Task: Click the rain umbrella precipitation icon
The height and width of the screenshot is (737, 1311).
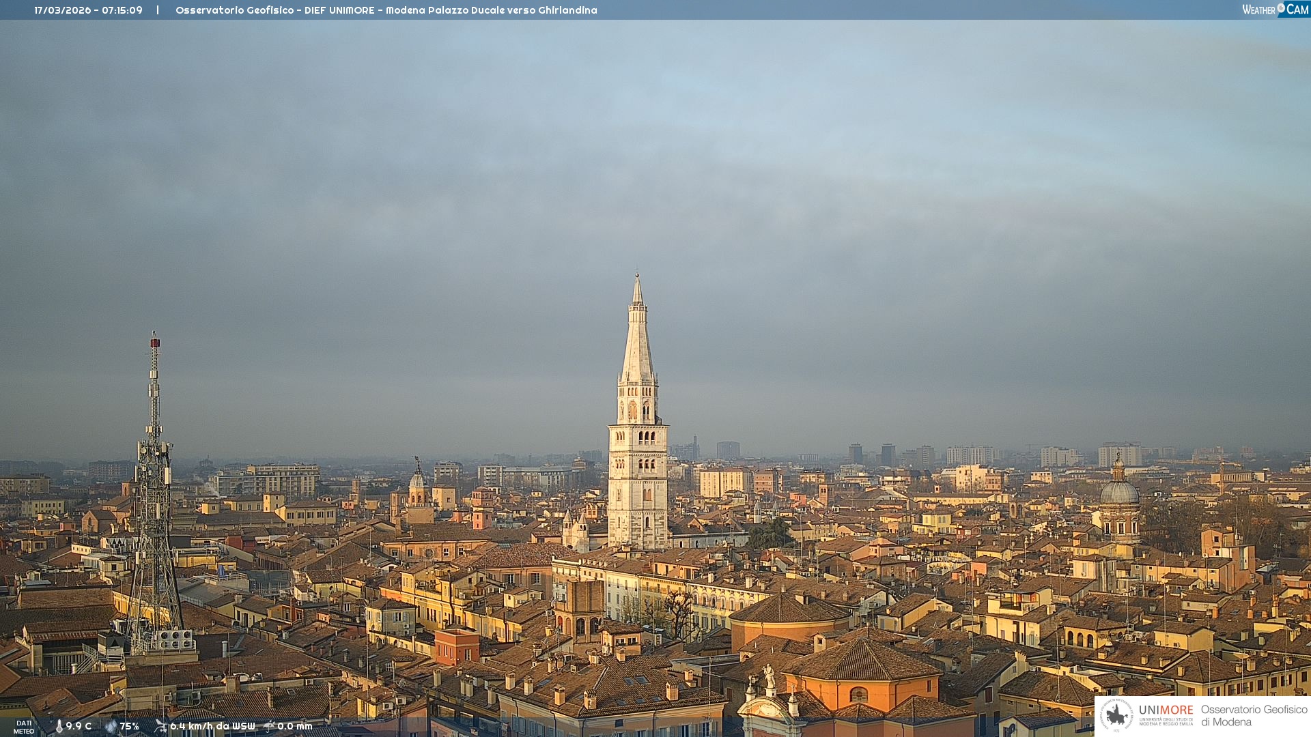Action: click(x=269, y=726)
